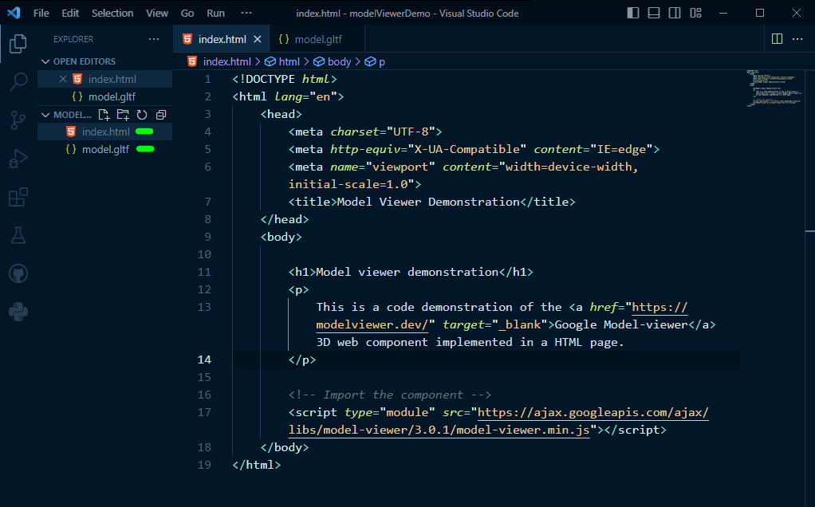The image size is (815, 507).
Task: Collapse all folders in explorer
Action: pos(161,115)
